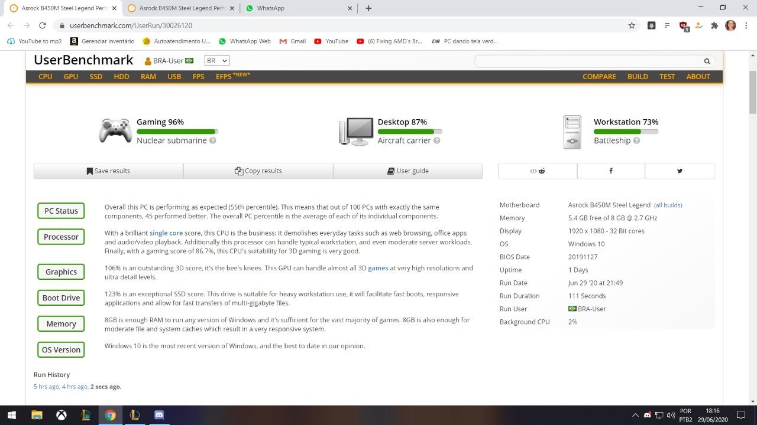This screenshot has height=425, width=757.
Task: Click the Graphics button
Action: coord(61,272)
